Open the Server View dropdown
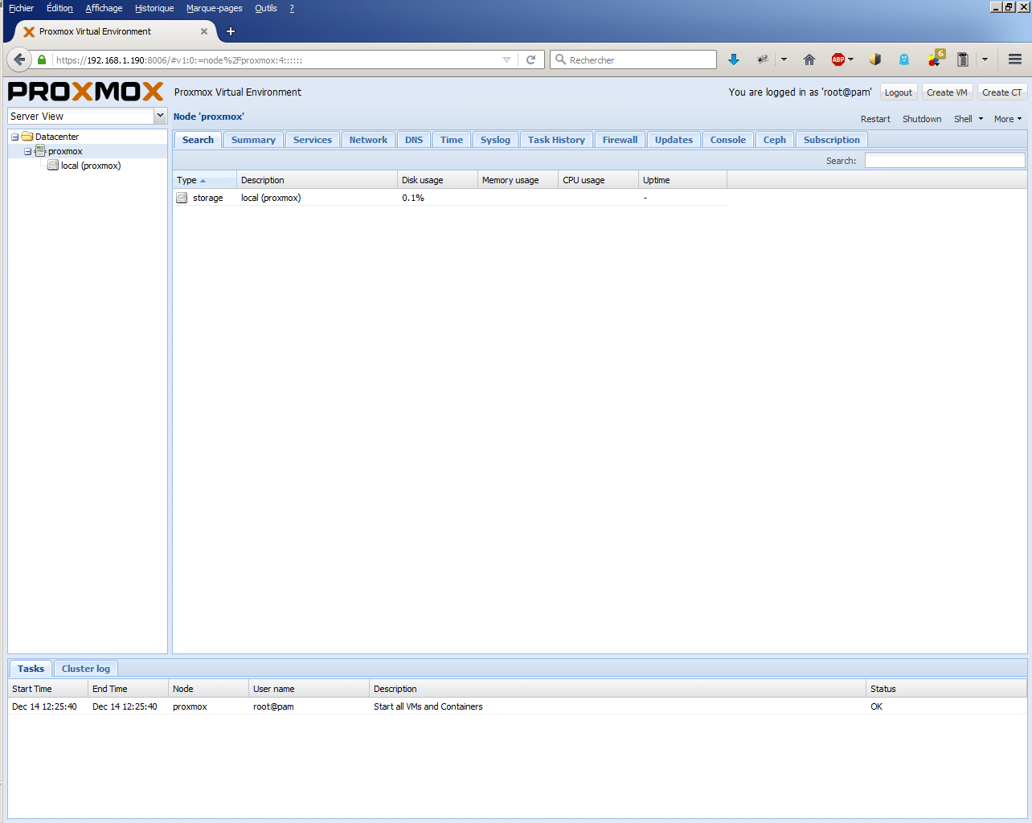This screenshot has height=823, width=1032. [x=160, y=116]
